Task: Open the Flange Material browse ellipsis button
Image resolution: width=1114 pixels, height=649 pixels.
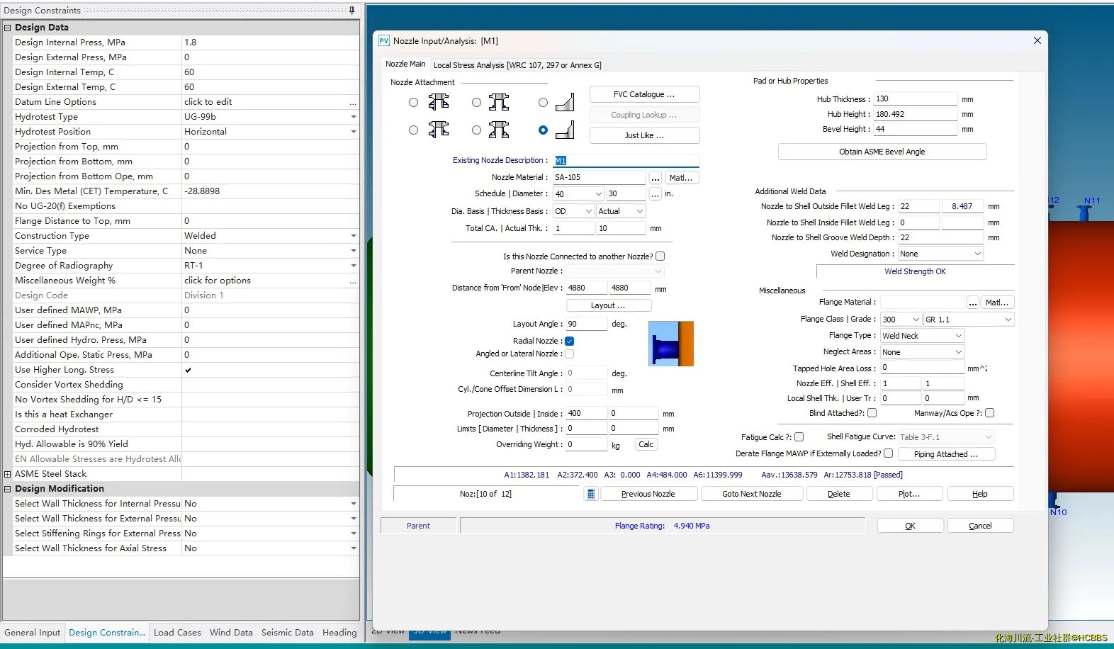Action: coord(973,303)
